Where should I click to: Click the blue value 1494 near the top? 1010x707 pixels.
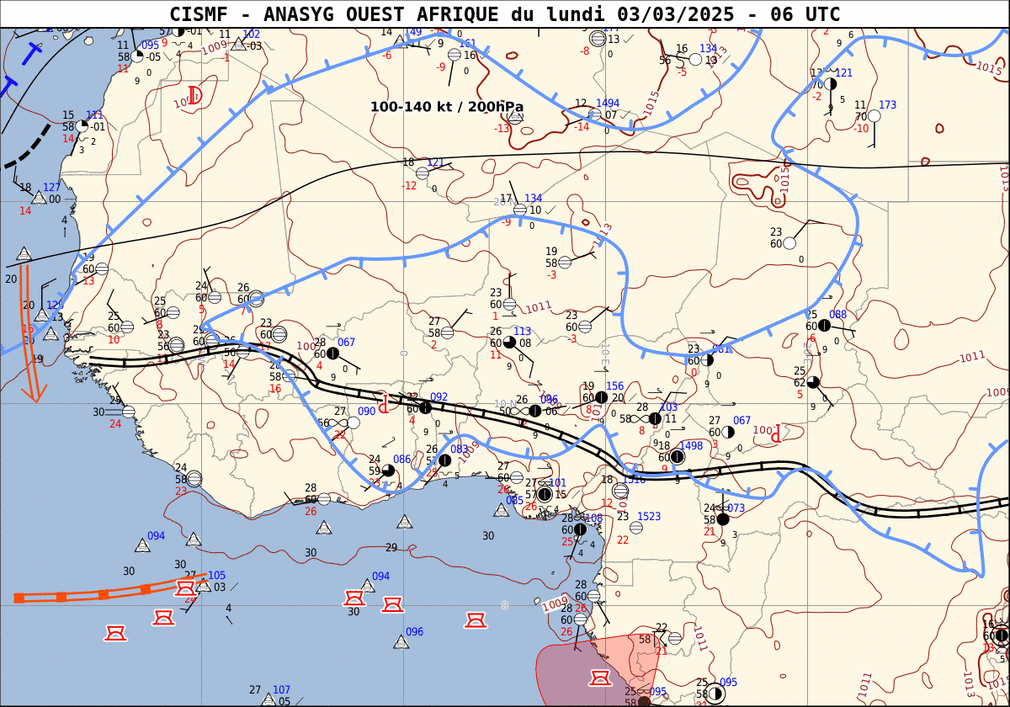click(x=608, y=104)
